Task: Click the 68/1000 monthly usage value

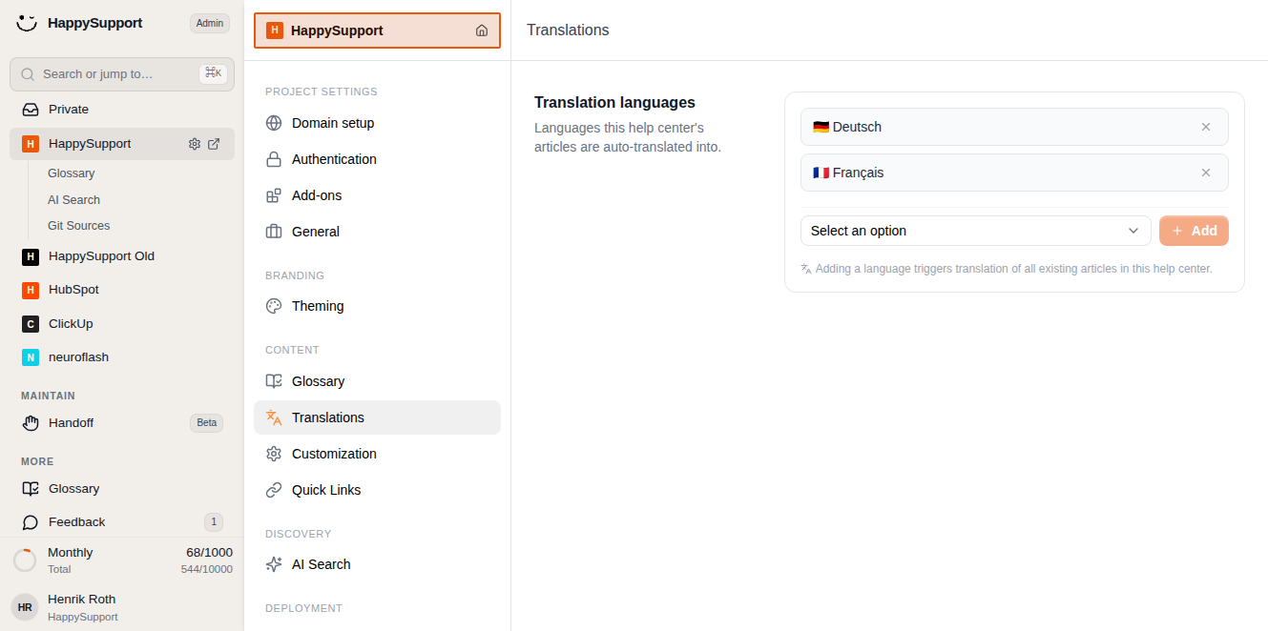Action: click(209, 553)
